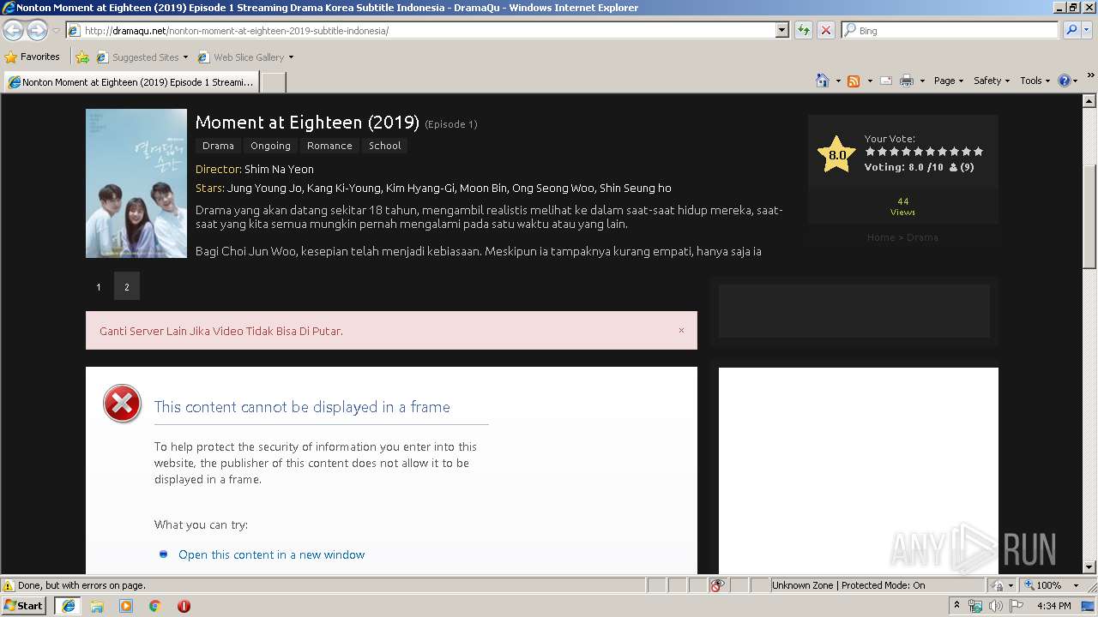
Task: Click the yellow 8.0 rating star
Action: [836, 155]
